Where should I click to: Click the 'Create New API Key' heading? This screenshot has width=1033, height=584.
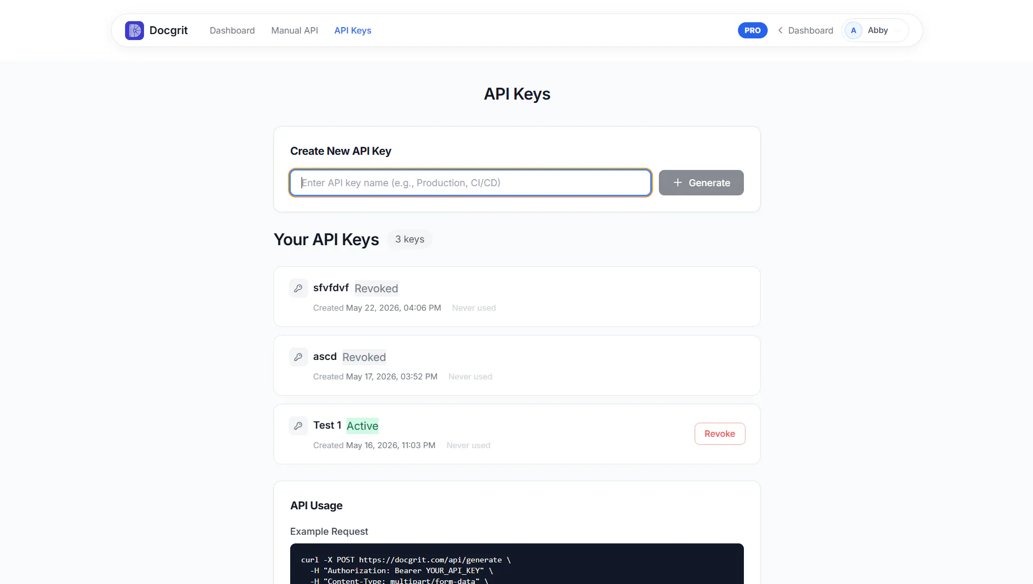(341, 151)
